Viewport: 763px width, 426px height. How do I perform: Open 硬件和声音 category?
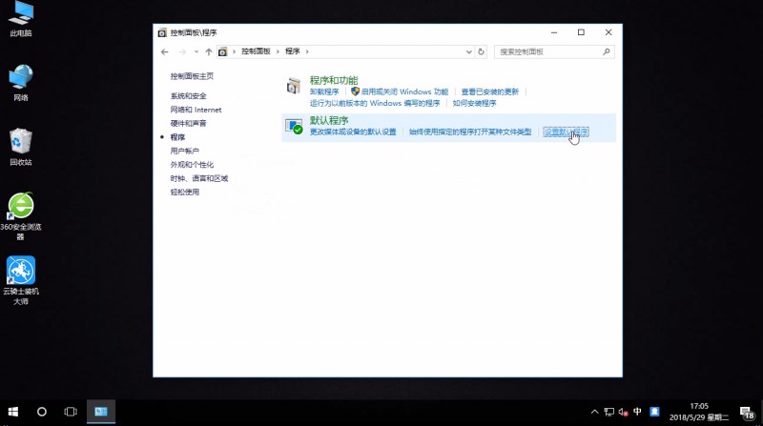(188, 124)
